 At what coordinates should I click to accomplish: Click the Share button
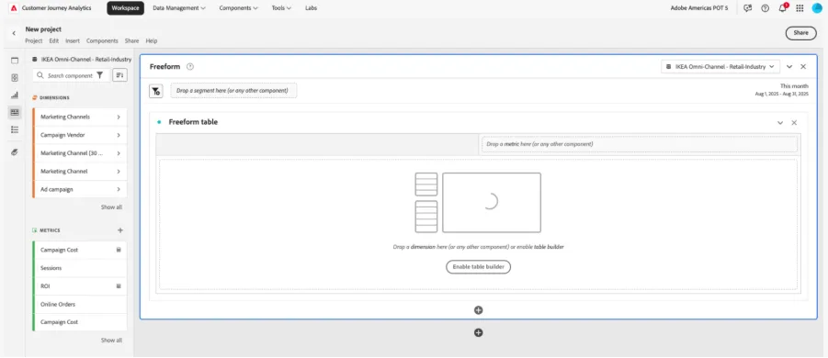800,33
